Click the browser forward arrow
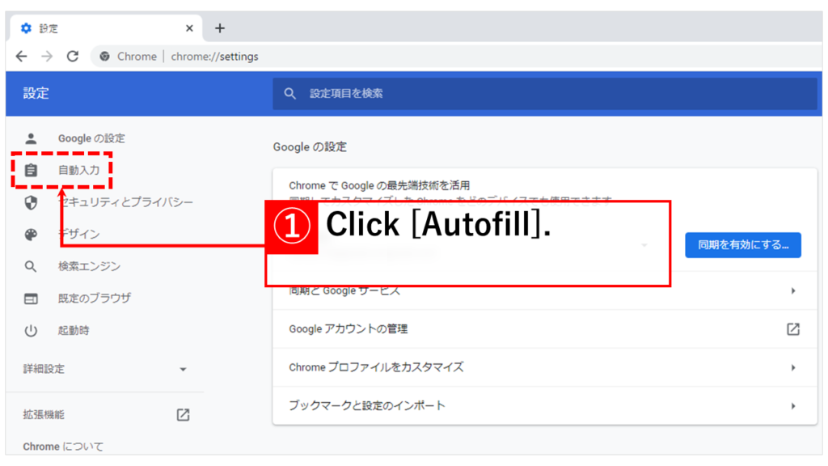This screenshot has width=828, height=466. click(x=47, y=56)
